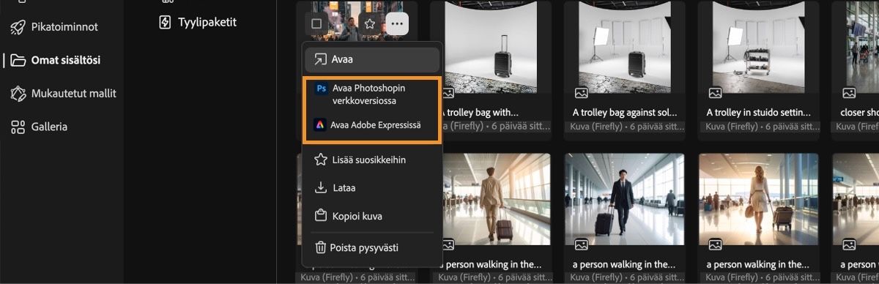
Task: Click the Adobe Express icon in menu
Action: click(319, 125)
